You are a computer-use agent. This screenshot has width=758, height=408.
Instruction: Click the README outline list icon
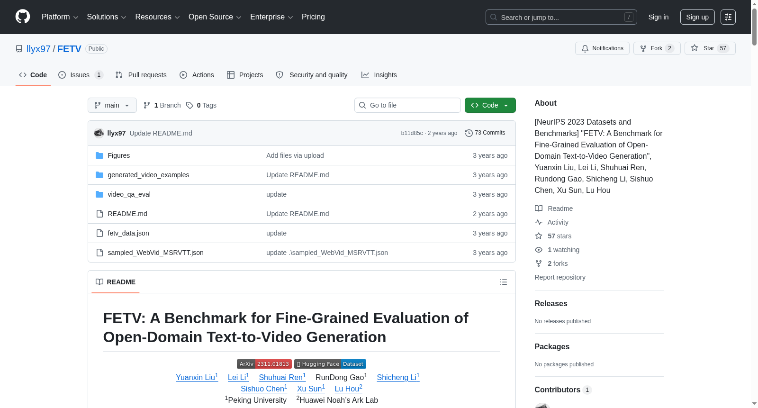click(504, 282)
